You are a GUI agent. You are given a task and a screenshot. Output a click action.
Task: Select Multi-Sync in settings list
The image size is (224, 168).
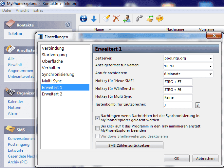coord(65,81)
